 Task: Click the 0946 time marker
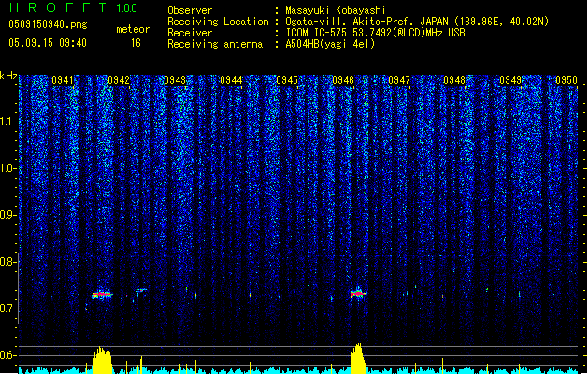343,80
